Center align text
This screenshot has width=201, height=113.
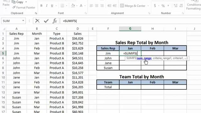(x=96, y=6)
